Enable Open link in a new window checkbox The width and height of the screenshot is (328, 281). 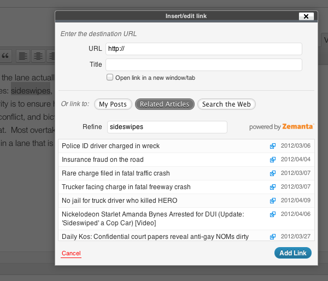click(110, 77)
